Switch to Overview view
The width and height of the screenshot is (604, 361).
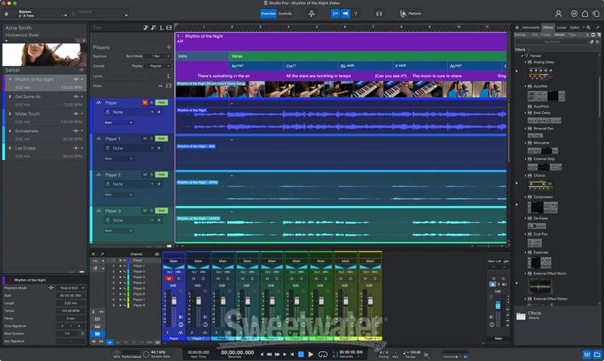(268, 14)
